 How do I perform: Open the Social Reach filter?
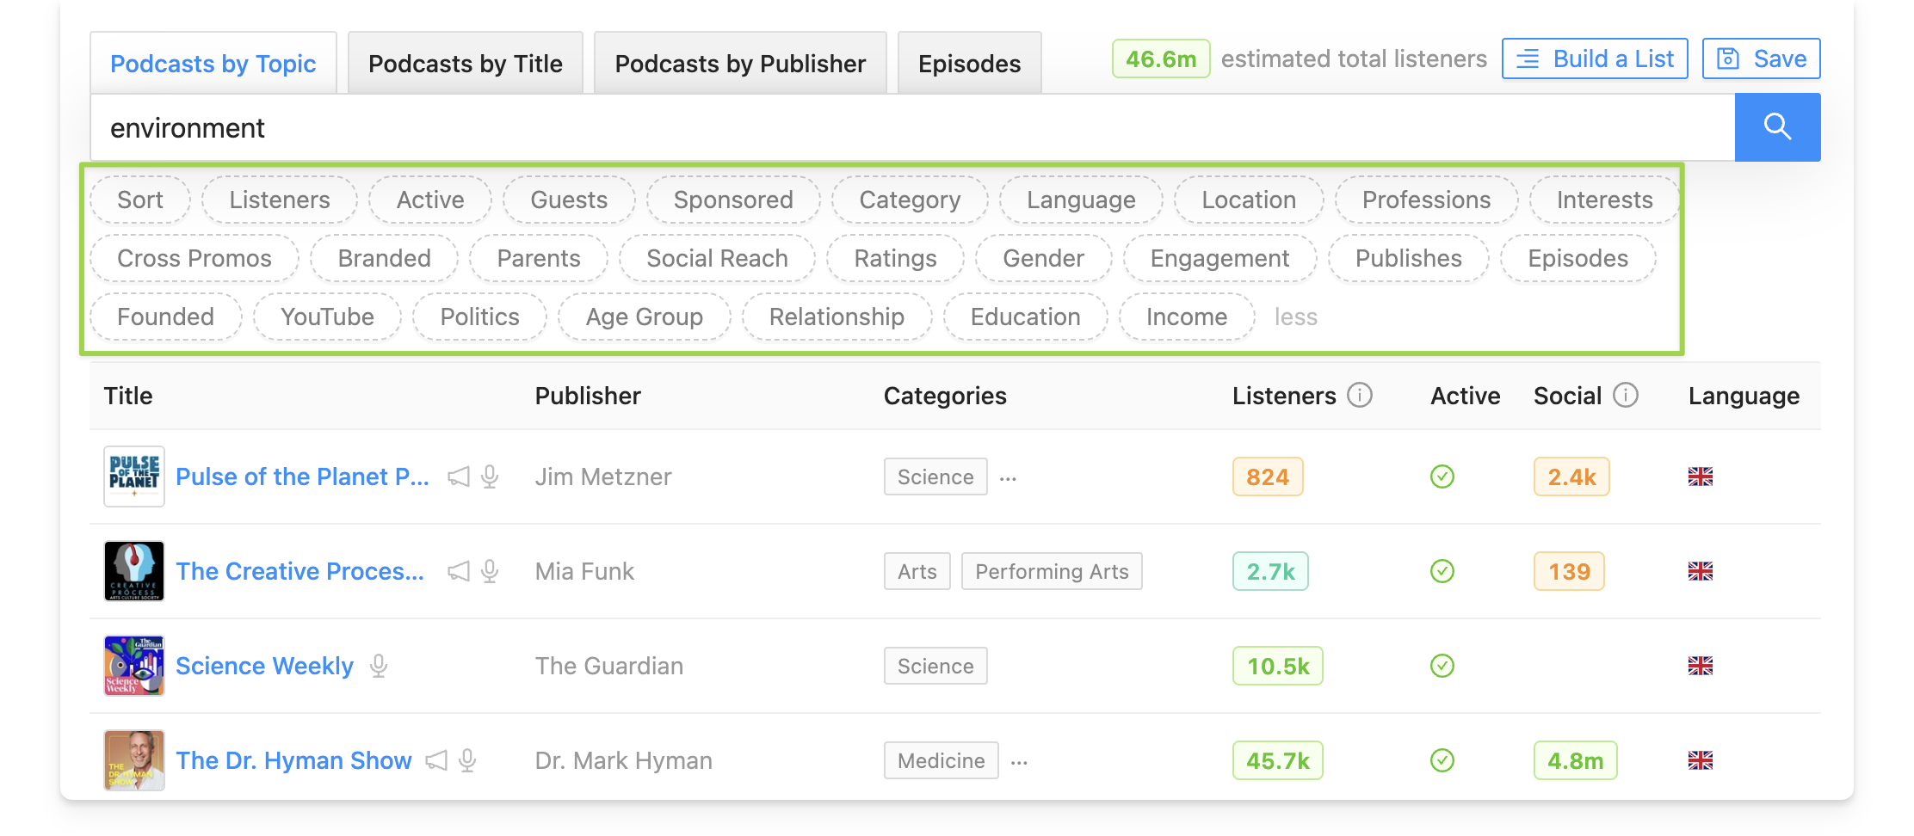(717, 258)
